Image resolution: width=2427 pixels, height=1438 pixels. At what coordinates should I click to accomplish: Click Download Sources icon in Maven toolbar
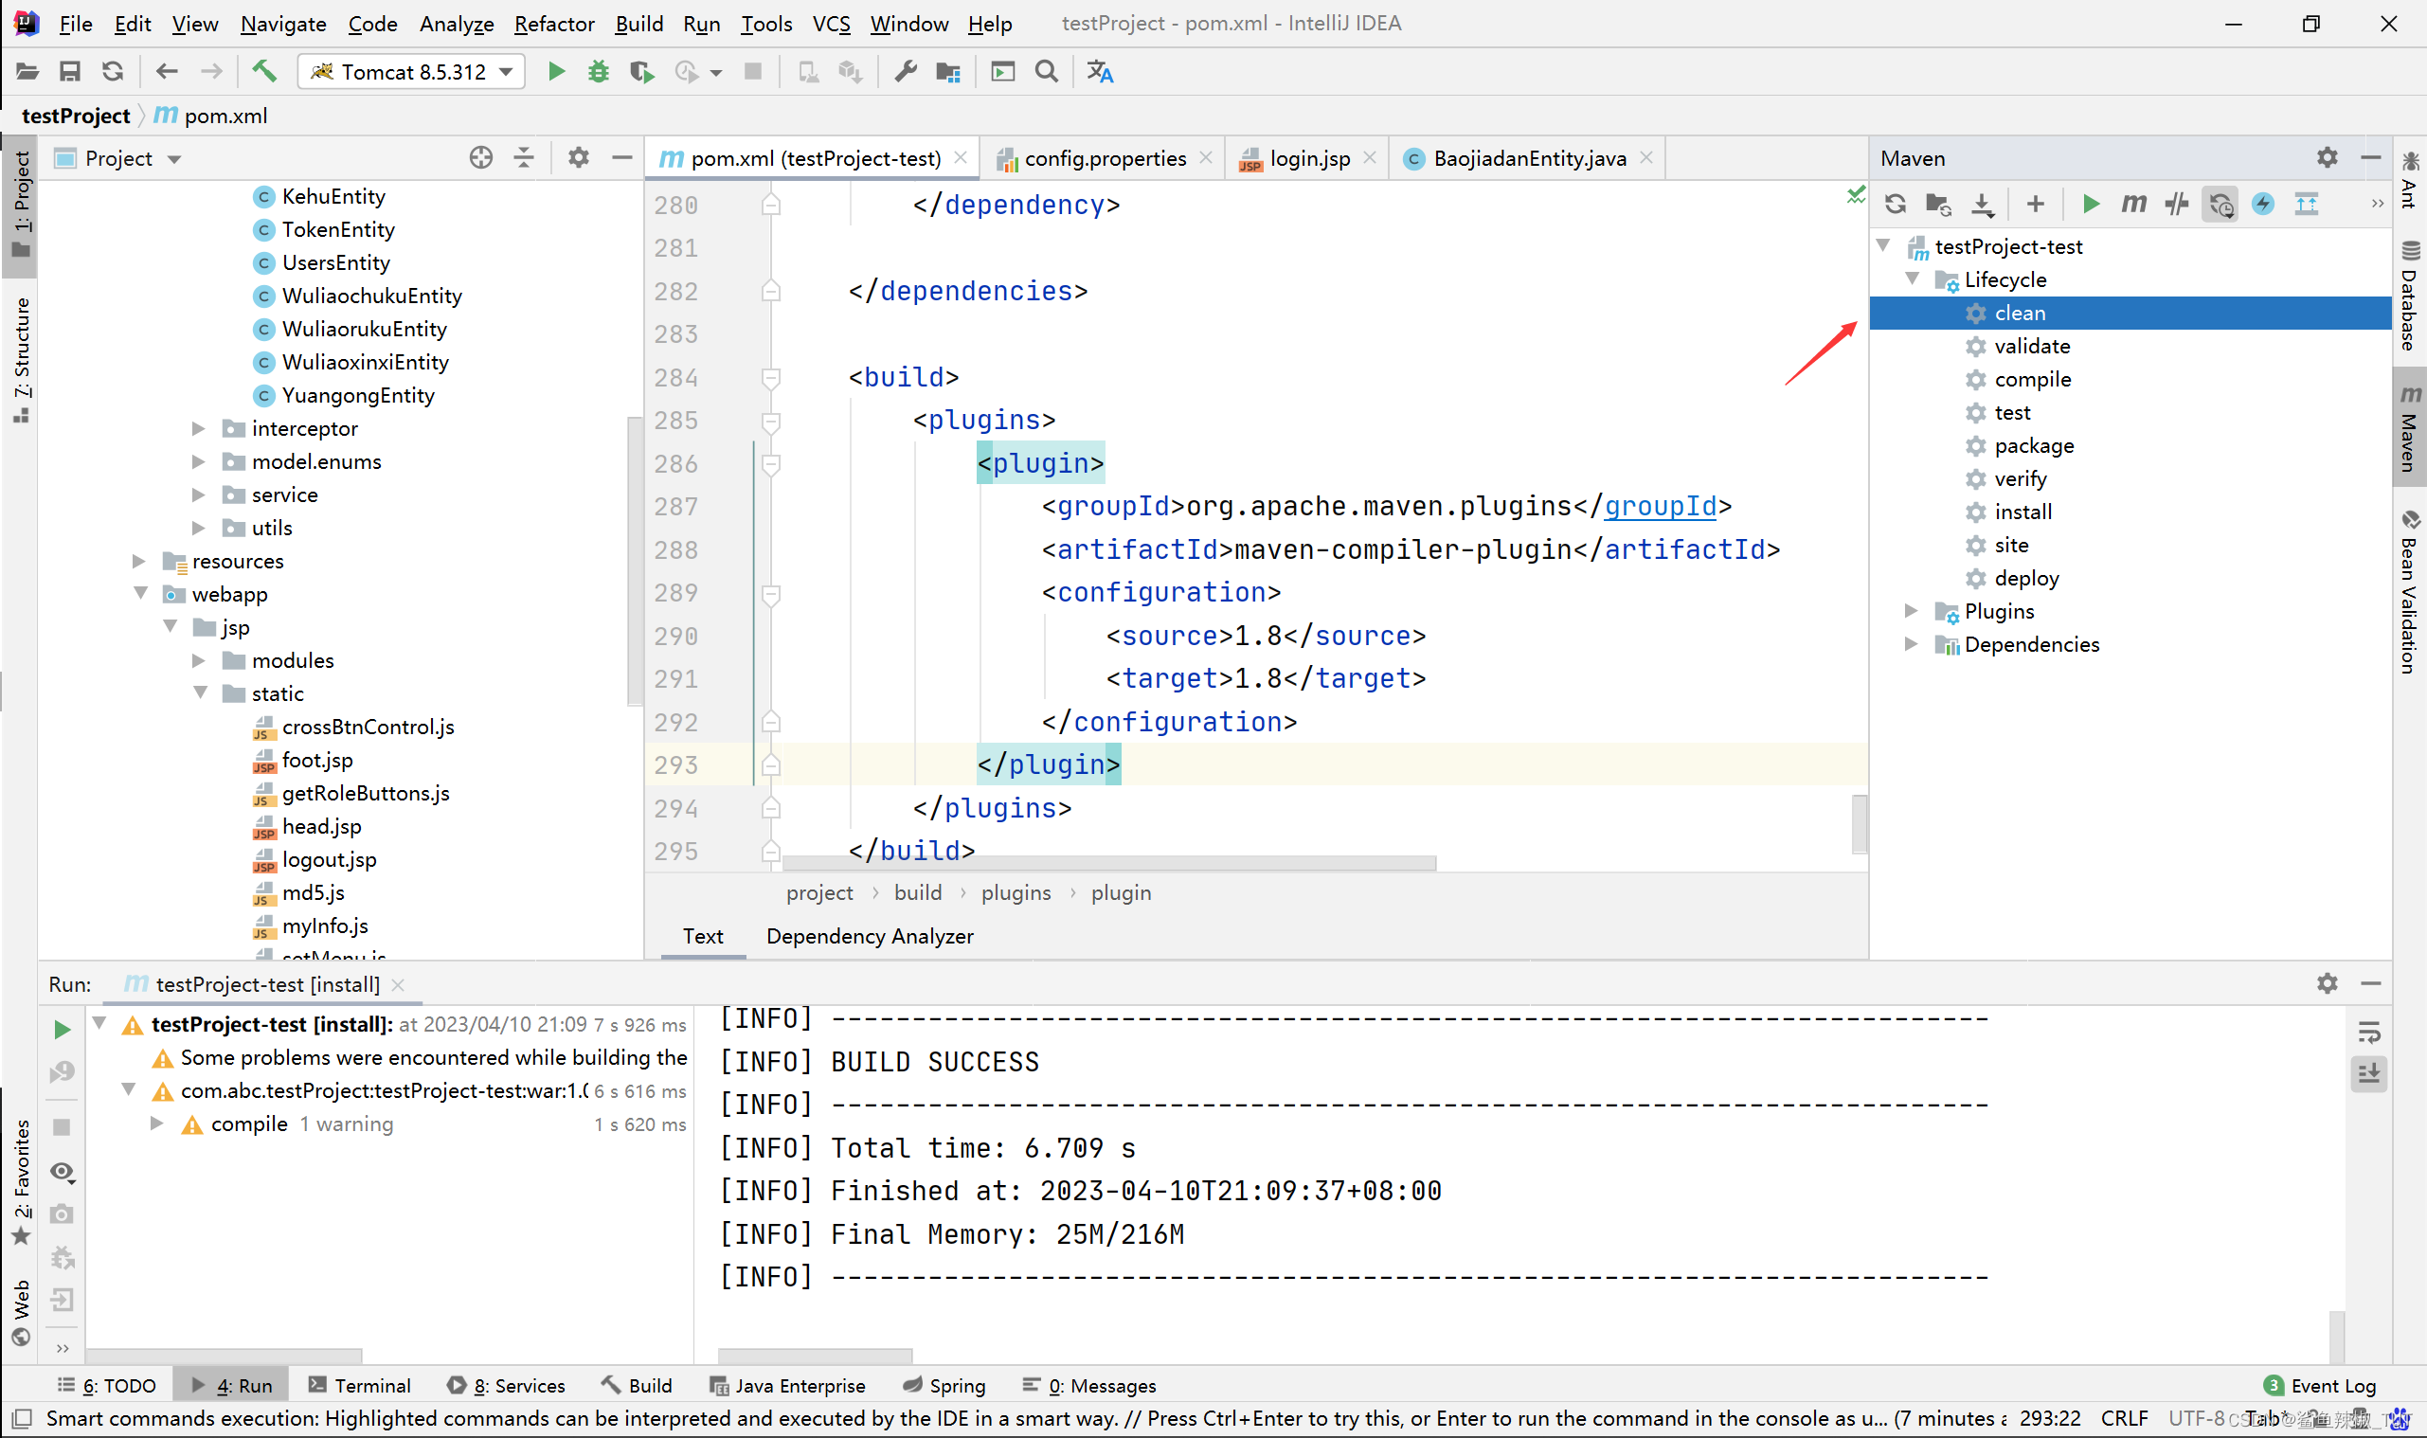pyautogui.click(x=1983, y=204)
